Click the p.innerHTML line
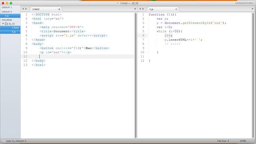The height and width of the screenshot is (144, 256). point(183,40)
